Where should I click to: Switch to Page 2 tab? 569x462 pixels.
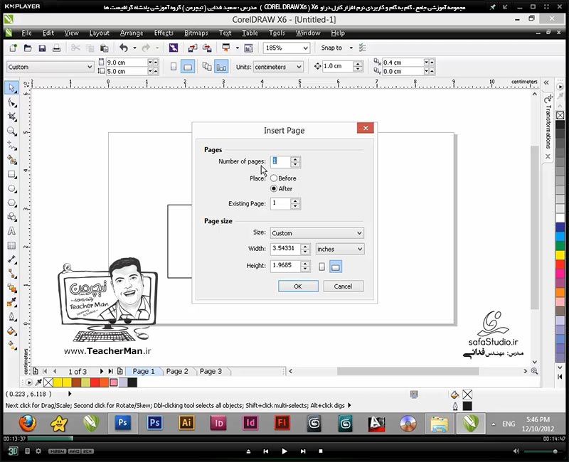[x=177, y=371]
